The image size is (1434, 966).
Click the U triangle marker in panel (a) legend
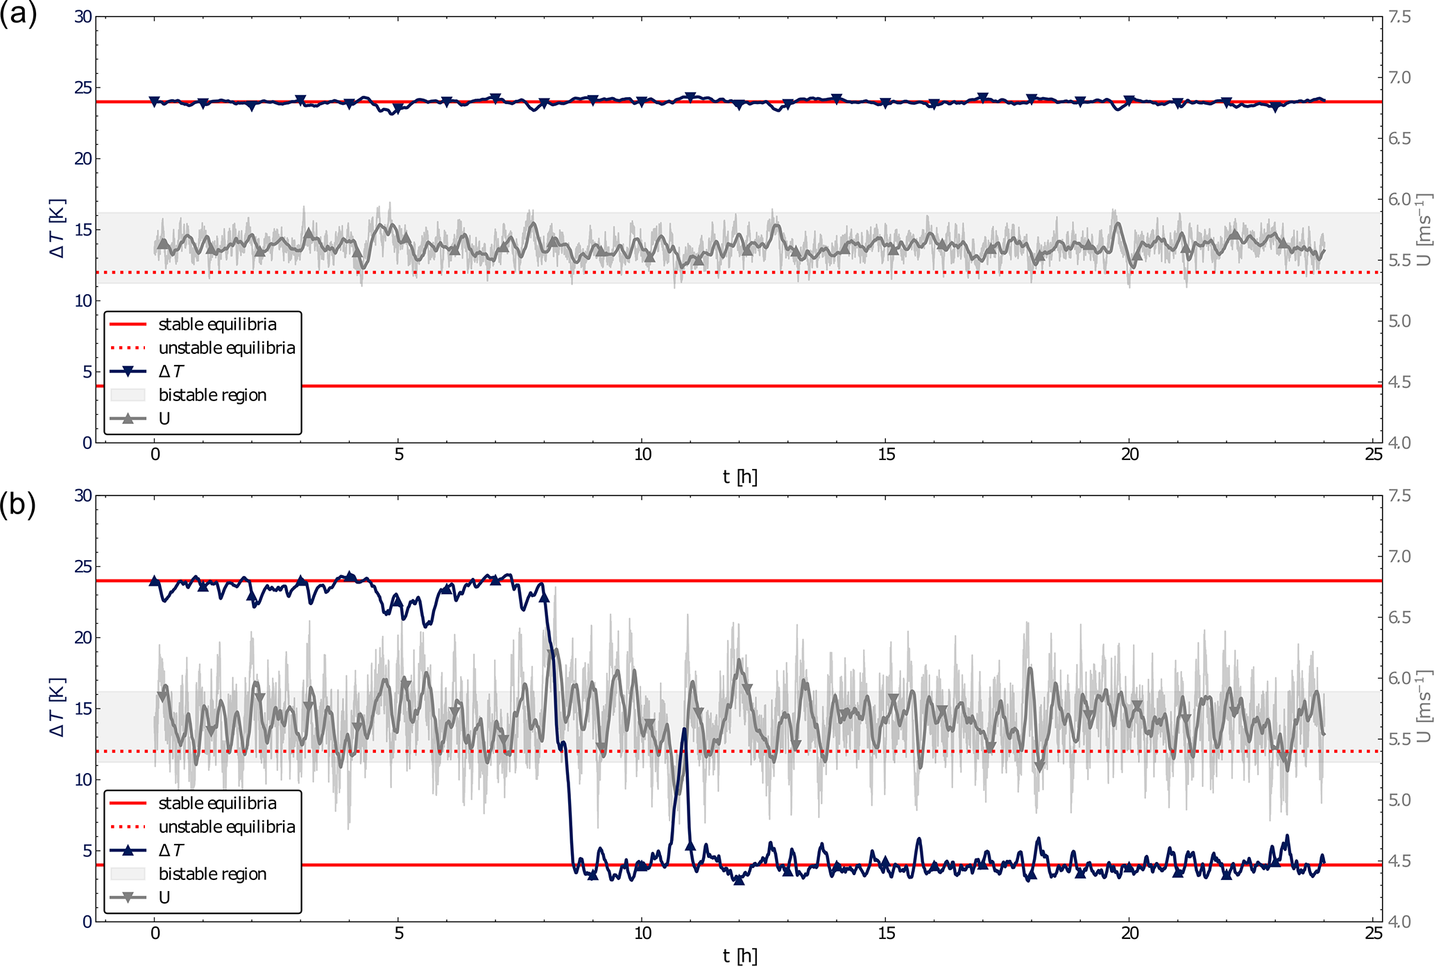pos(128,418)
